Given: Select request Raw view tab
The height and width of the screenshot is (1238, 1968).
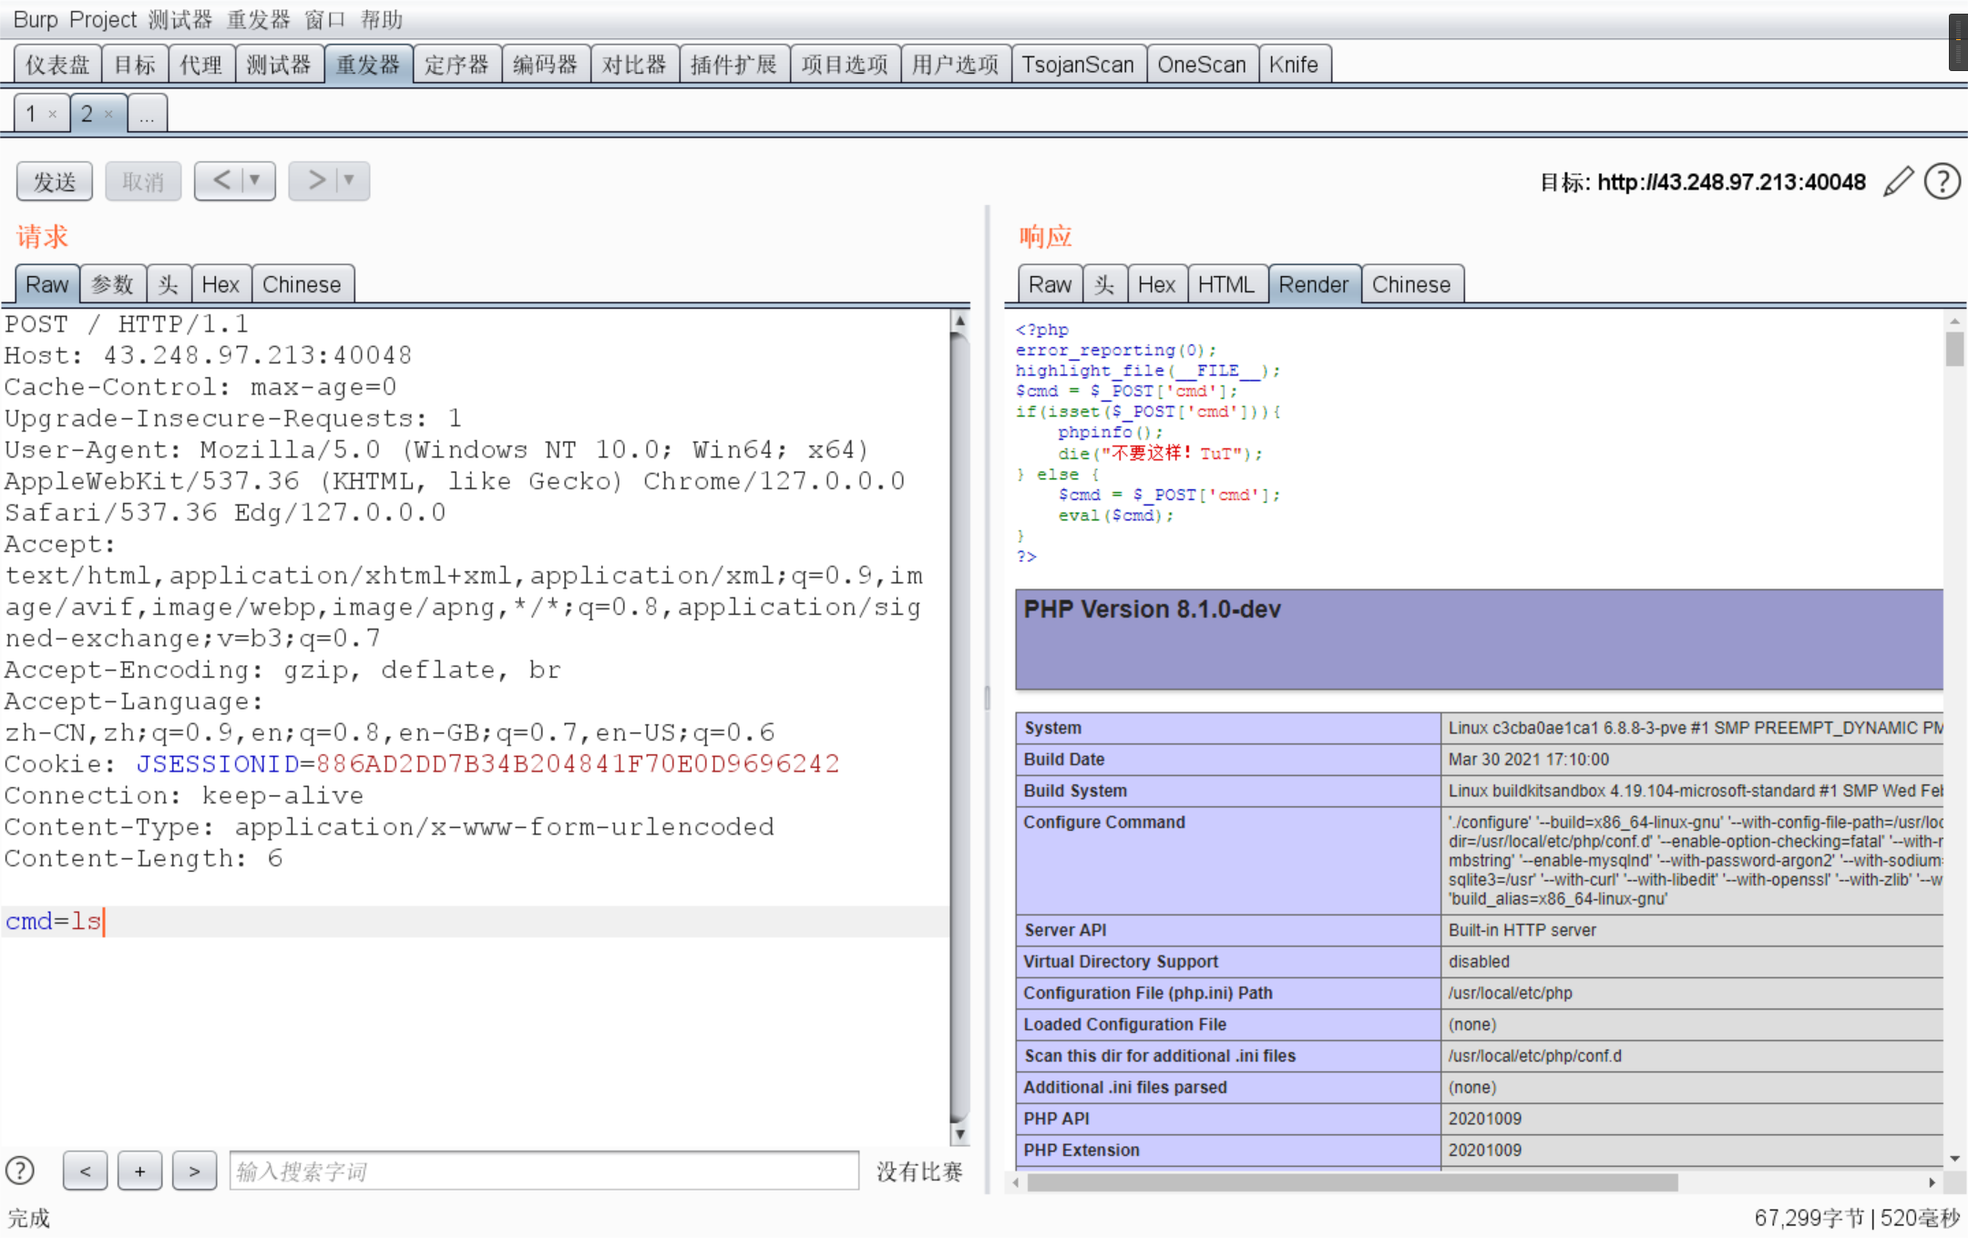Looking at the screenshot, I should click(46, 284).
